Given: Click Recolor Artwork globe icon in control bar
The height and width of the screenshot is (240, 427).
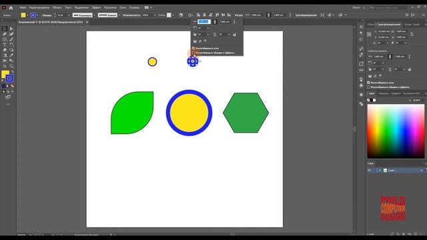Looking at the screenshot, I should 181,15.
